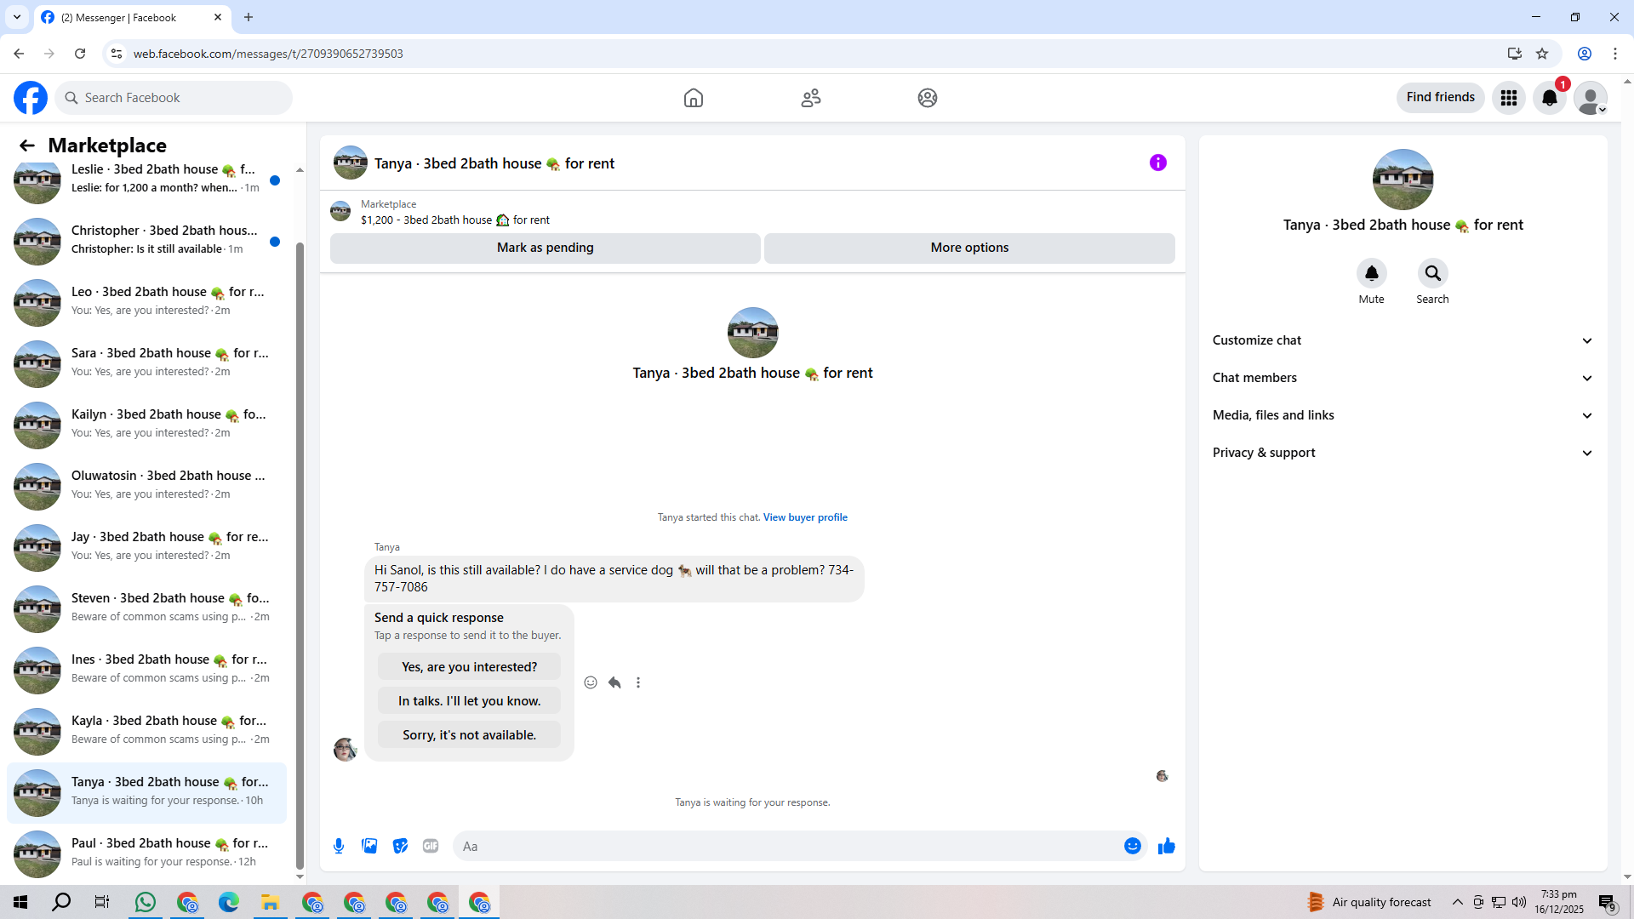Screen dimensions: 1634x919
Task: Open the Paul conversation
Action: 146,854
